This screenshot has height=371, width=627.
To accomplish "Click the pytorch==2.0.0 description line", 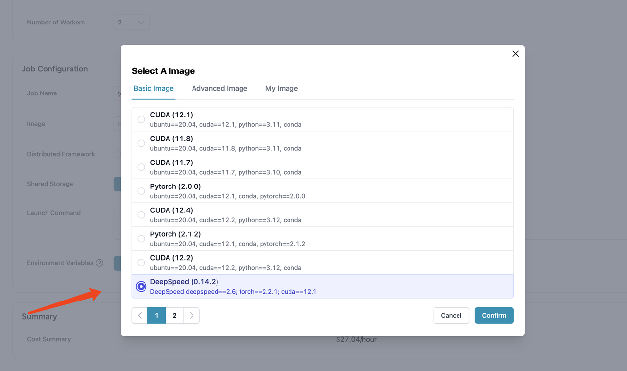I will (x=228, y=196).
